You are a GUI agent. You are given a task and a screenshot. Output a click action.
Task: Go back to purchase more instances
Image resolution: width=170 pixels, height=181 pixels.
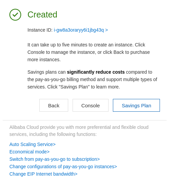pyautogui.click(x=54, y=105)
